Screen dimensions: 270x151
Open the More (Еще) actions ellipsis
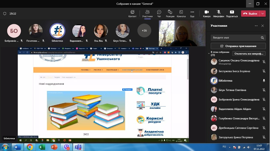192,12
